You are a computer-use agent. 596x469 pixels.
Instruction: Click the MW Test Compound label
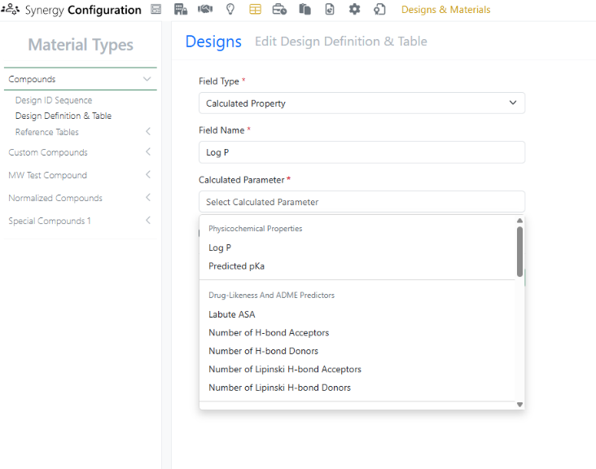[47, 175]
